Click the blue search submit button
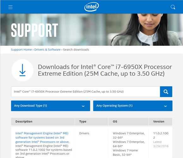 coord(166,91)
